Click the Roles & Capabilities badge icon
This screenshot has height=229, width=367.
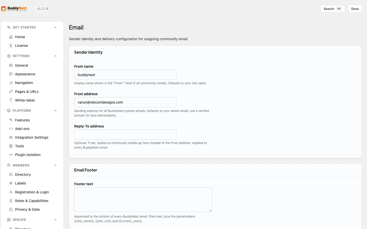[x=11, y=201]
